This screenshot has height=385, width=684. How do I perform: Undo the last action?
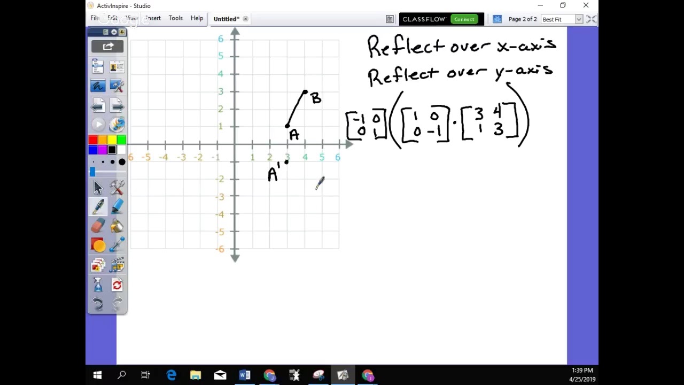[x=98, y=304]
